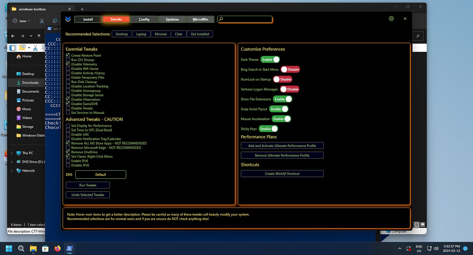Switch to thumbnails view in File Explorer
This screenshot has height=255, width=473.
[x=423, y=225]
